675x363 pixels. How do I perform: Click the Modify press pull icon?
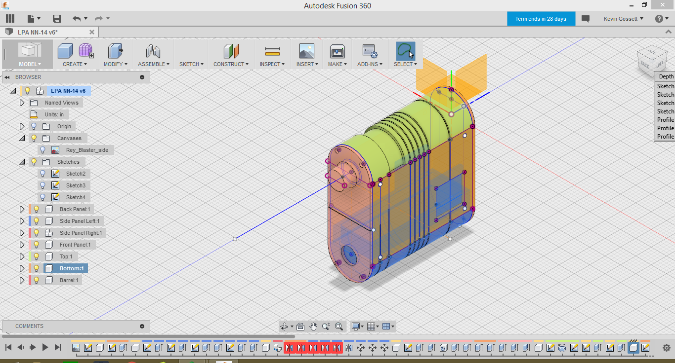point(116,51)
